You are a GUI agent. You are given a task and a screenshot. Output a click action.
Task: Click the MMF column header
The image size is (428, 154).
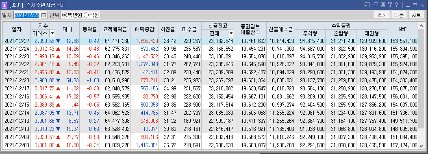pyautogui.click(x=402, y=30)
